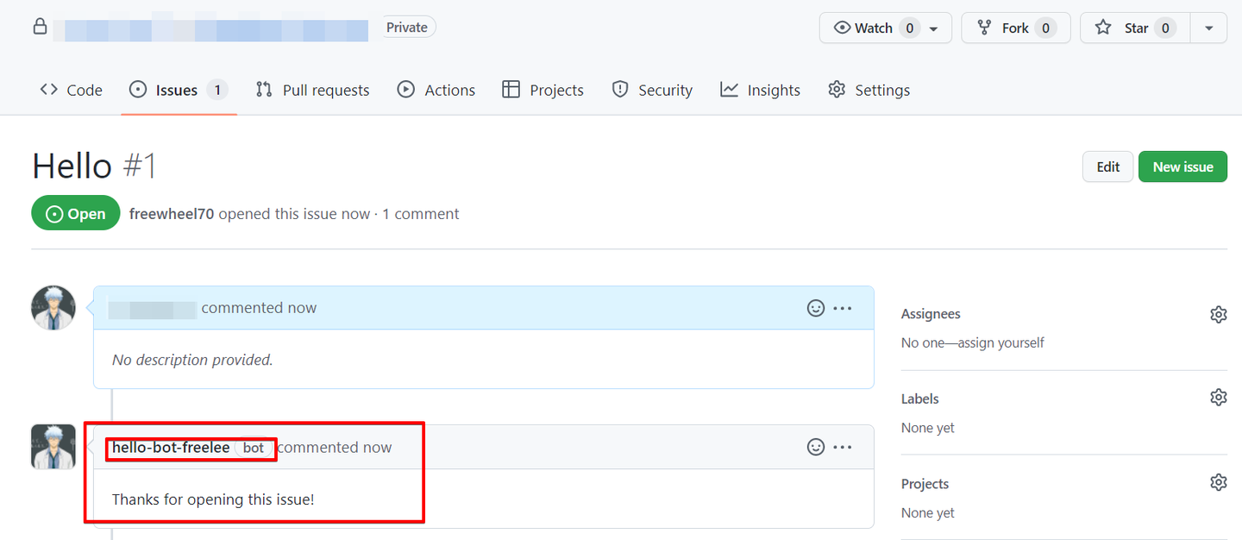Screen dimensions: 1242x540
Task: Open the Assignees settings gear
Action: click(x=1218, y=314)
